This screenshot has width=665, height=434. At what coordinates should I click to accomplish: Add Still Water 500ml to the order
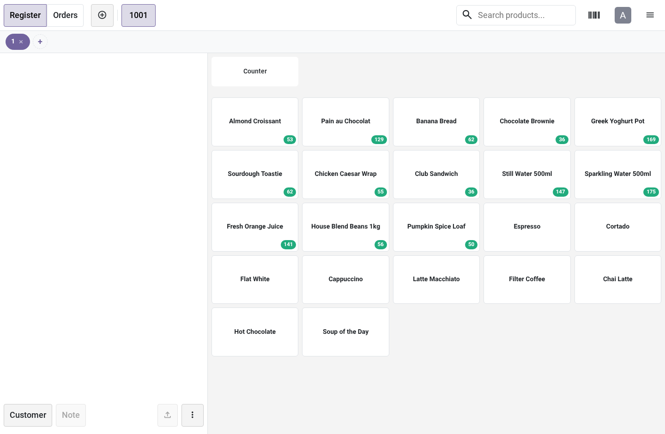pos(527,175)
